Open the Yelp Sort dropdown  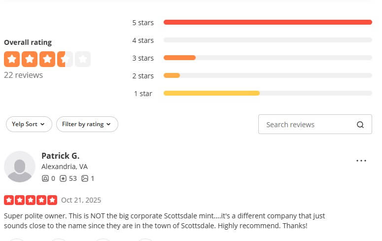[x=29, y=124]
